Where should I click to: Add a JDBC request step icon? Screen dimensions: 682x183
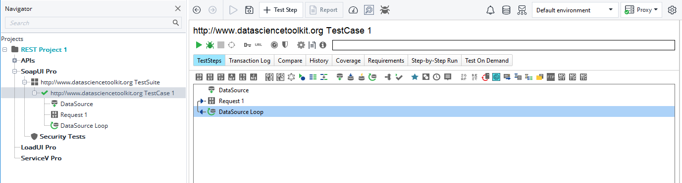click(x=243, y=76)
